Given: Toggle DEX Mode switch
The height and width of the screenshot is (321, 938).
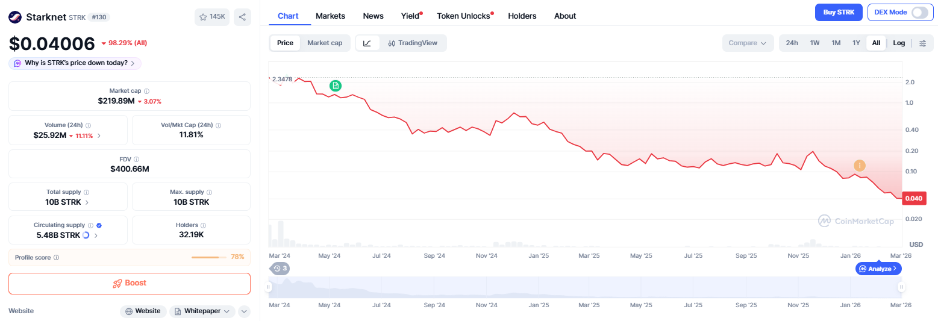Looking at the screenshot, I should tap(919, 13).
